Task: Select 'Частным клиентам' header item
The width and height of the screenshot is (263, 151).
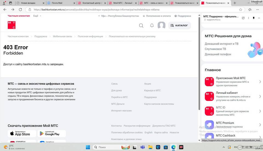Action: pos(19,16)
